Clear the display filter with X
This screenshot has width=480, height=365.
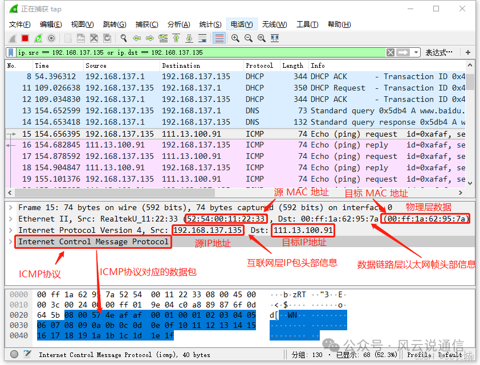pos(390,52)
